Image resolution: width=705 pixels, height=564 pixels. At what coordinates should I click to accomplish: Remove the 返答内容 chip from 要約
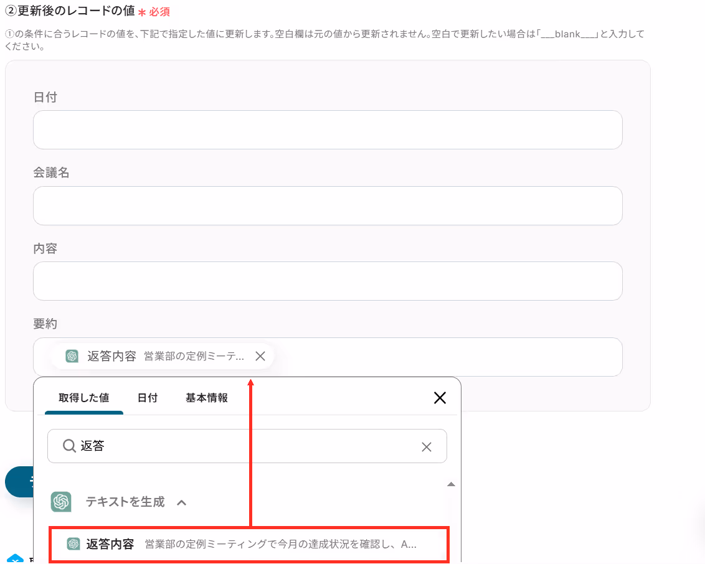pyautogui.click(x=260, y=356)
